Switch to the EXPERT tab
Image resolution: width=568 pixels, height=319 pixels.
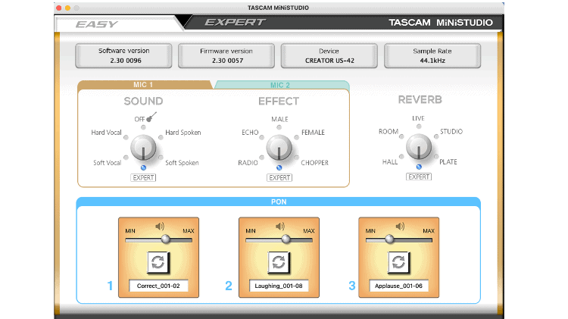236,22
